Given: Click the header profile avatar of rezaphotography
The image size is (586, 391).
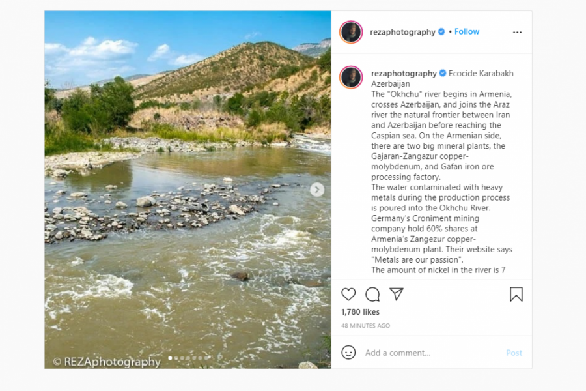Looking at the screenshot, I should point(351,32).
